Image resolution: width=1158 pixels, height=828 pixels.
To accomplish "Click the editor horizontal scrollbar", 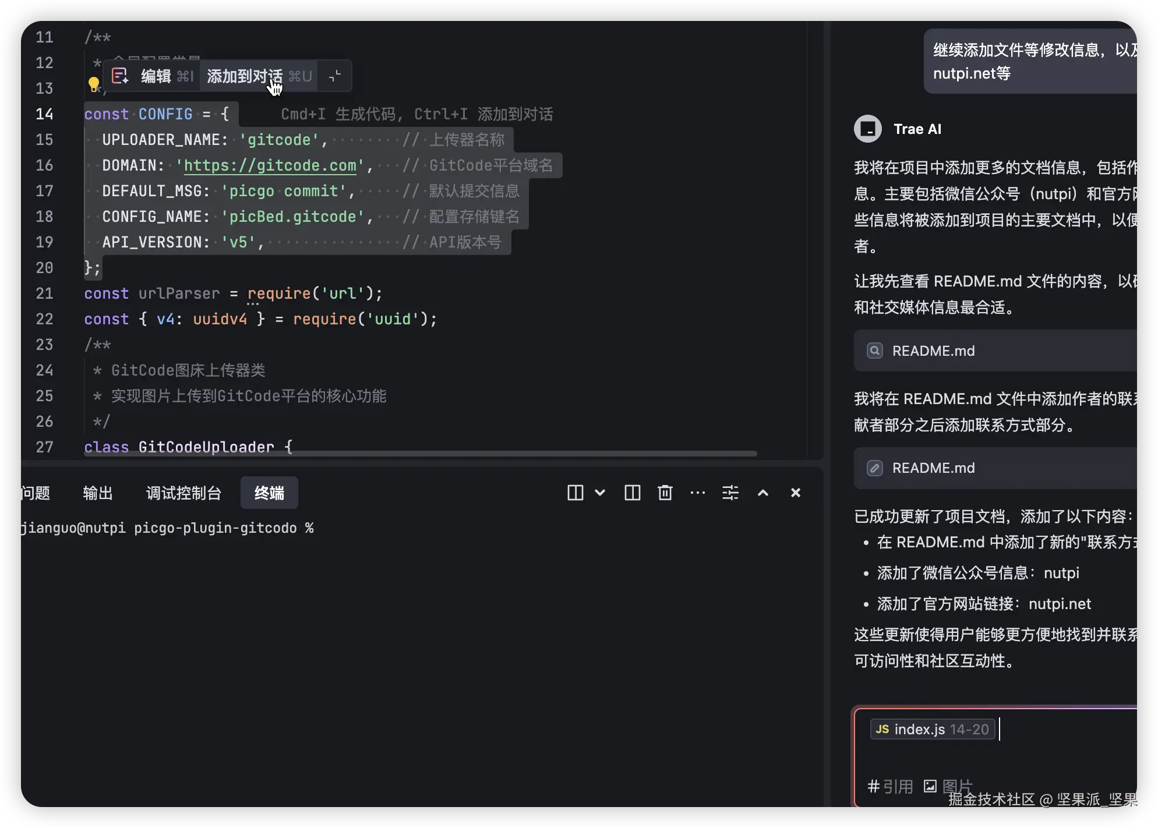I will tap(419, 453).
